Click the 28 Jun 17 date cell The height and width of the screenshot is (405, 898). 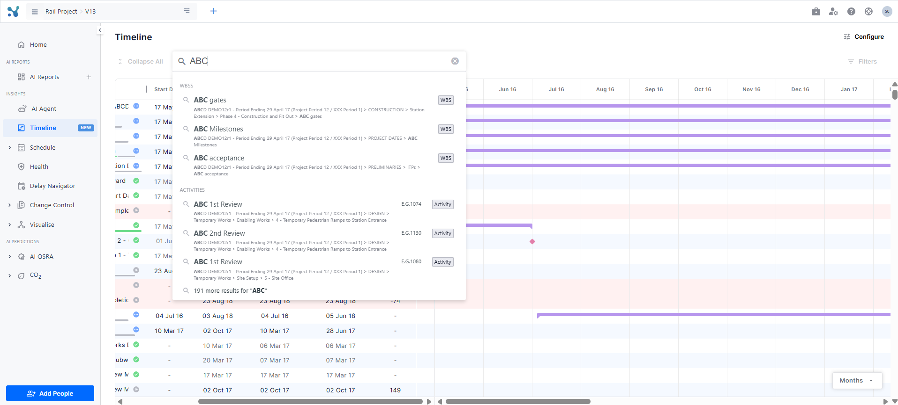pyautogui.click(x=341, y=331)
